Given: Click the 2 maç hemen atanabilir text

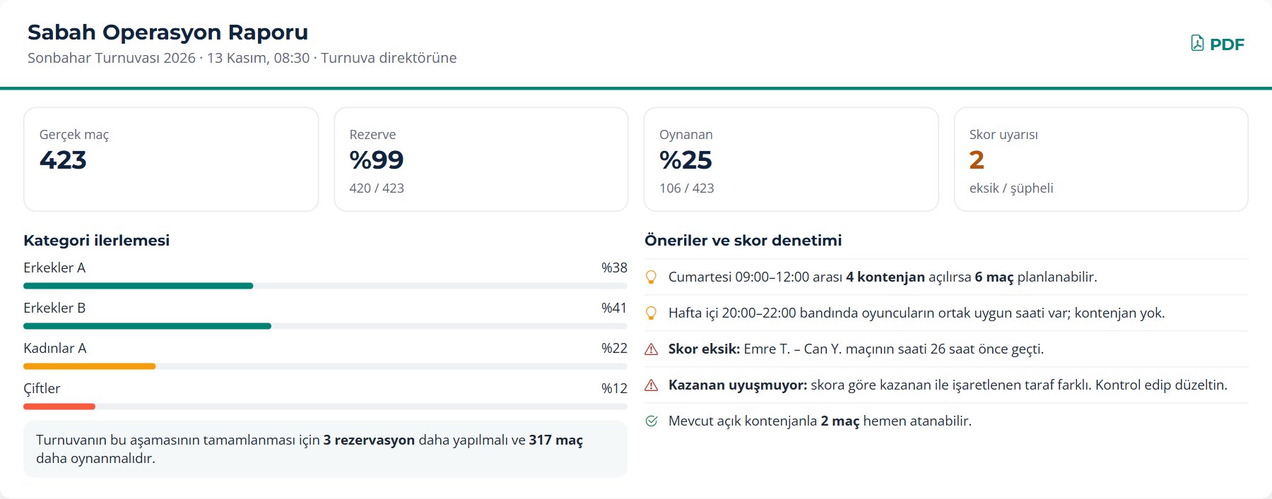Looking at the screenshot, I should 820,421.
